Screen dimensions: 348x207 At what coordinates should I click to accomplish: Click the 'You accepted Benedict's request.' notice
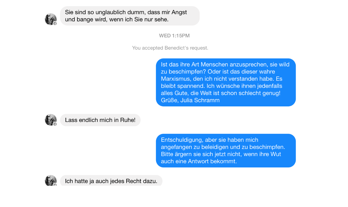(x=170, y=48)
